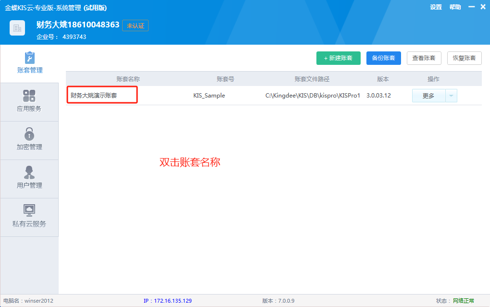Switch to the 加密管理 tab label
The height and width of the screenshot is (307, 490).
tap(29, 147)
